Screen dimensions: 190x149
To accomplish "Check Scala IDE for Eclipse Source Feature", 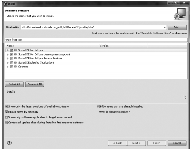I will (x=12, y=59).
